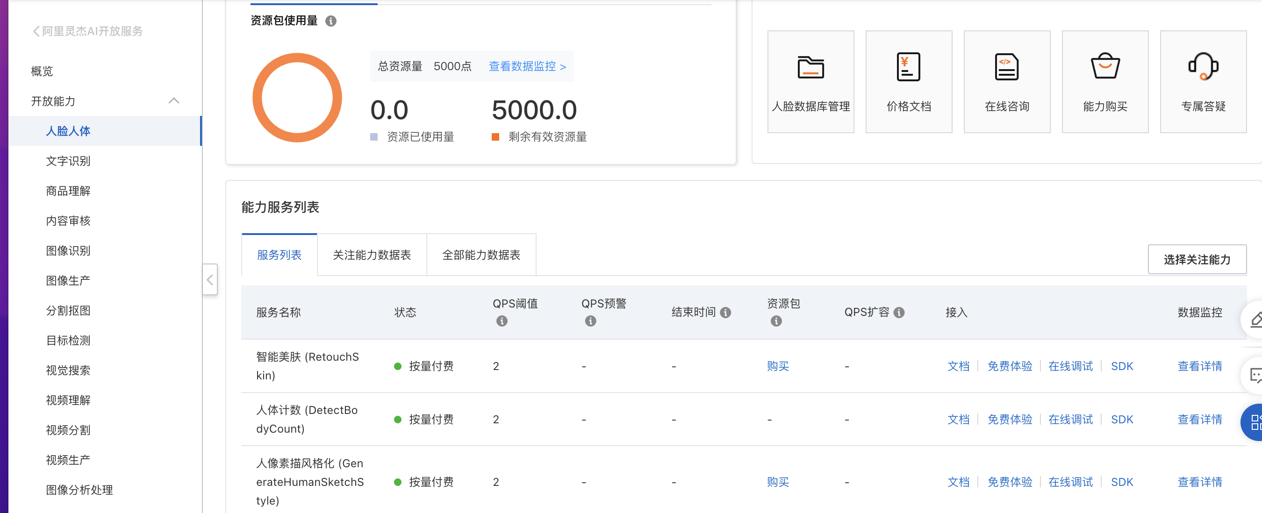Viewport: 1262px width, 513px height.
Task: Open SDK for 人体计数 DetectBodyCount
Action: coord(1122,419)
